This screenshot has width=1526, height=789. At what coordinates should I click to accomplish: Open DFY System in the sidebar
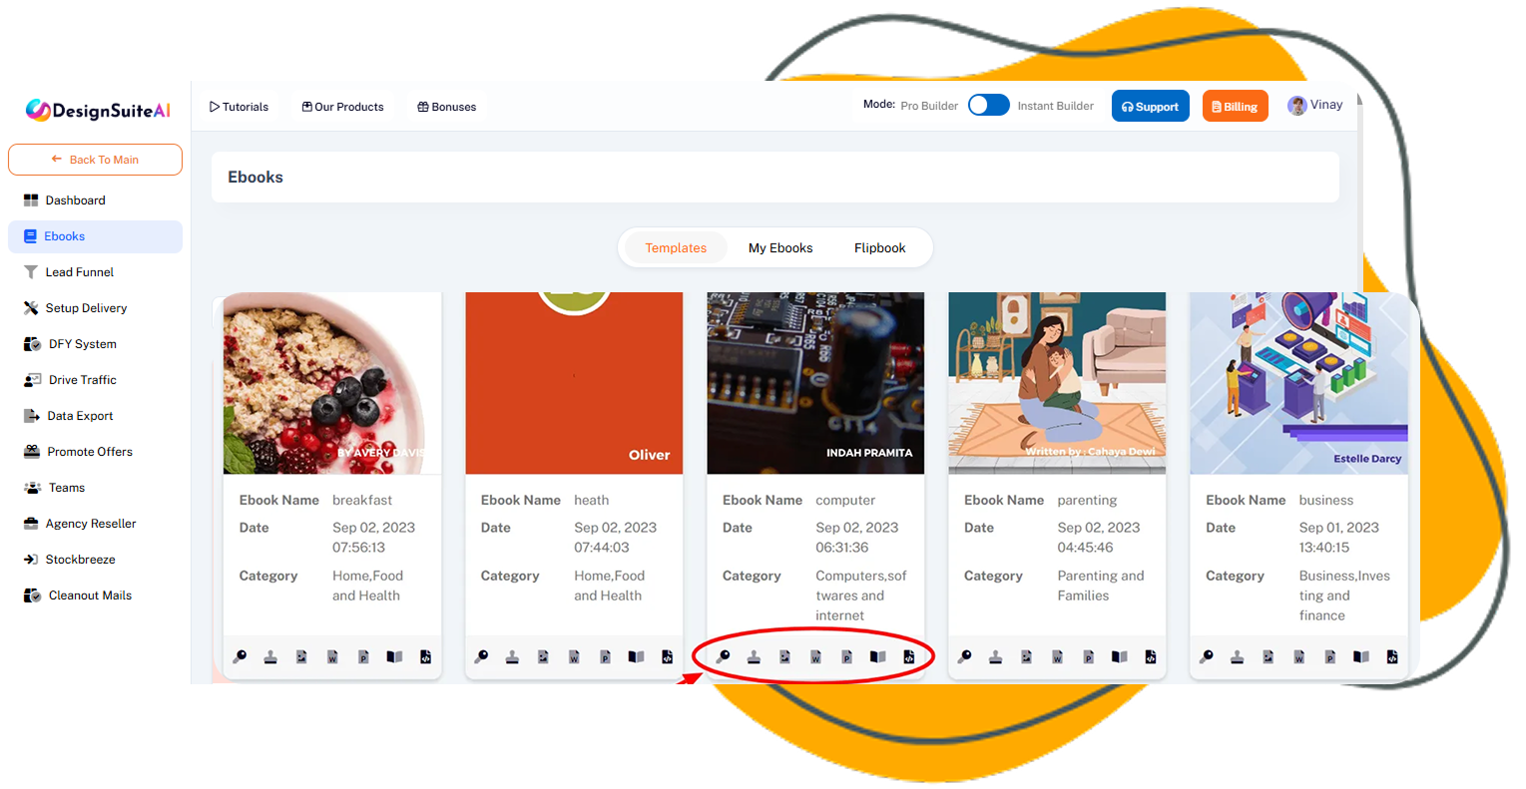(95, 344)
